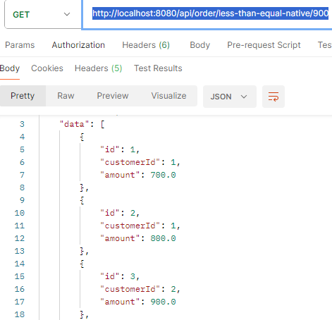Switch to Visualize response view

pyautogui.click(x=168, y=96)
